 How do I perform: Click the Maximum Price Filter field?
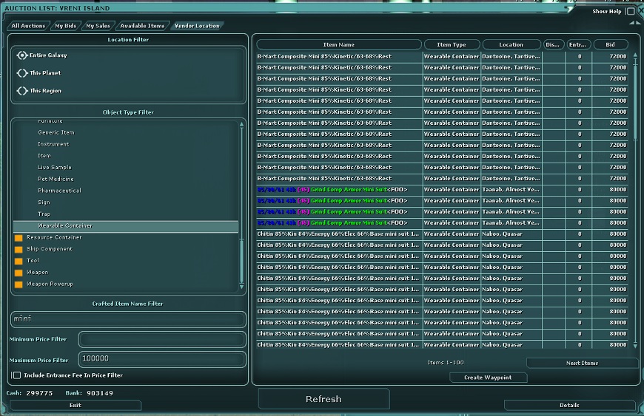(x=162, y=359)
